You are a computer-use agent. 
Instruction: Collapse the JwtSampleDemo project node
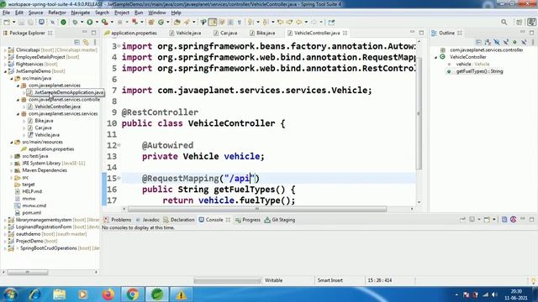click(6, 71)
